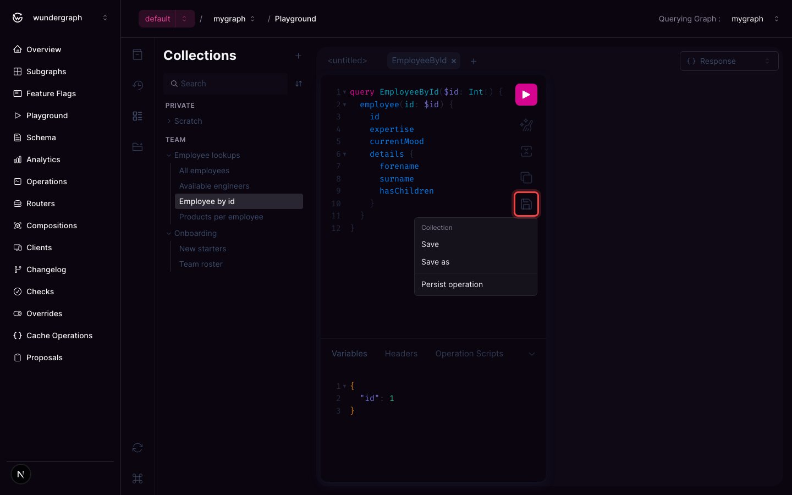
Task: Click the save operation floppy disk icon
Action: (526, 204)
